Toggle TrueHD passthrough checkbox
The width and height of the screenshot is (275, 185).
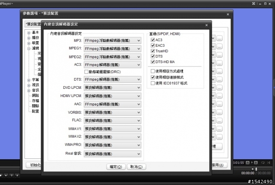153,51
